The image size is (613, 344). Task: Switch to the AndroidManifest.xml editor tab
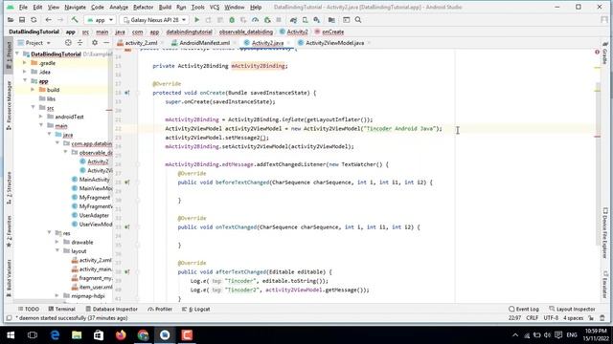pyautogui.click(x=204, y=43)
